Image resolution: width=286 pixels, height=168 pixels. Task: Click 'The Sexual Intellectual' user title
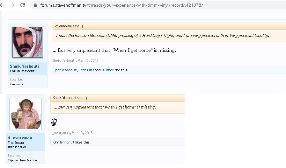[x=17, y=145]
